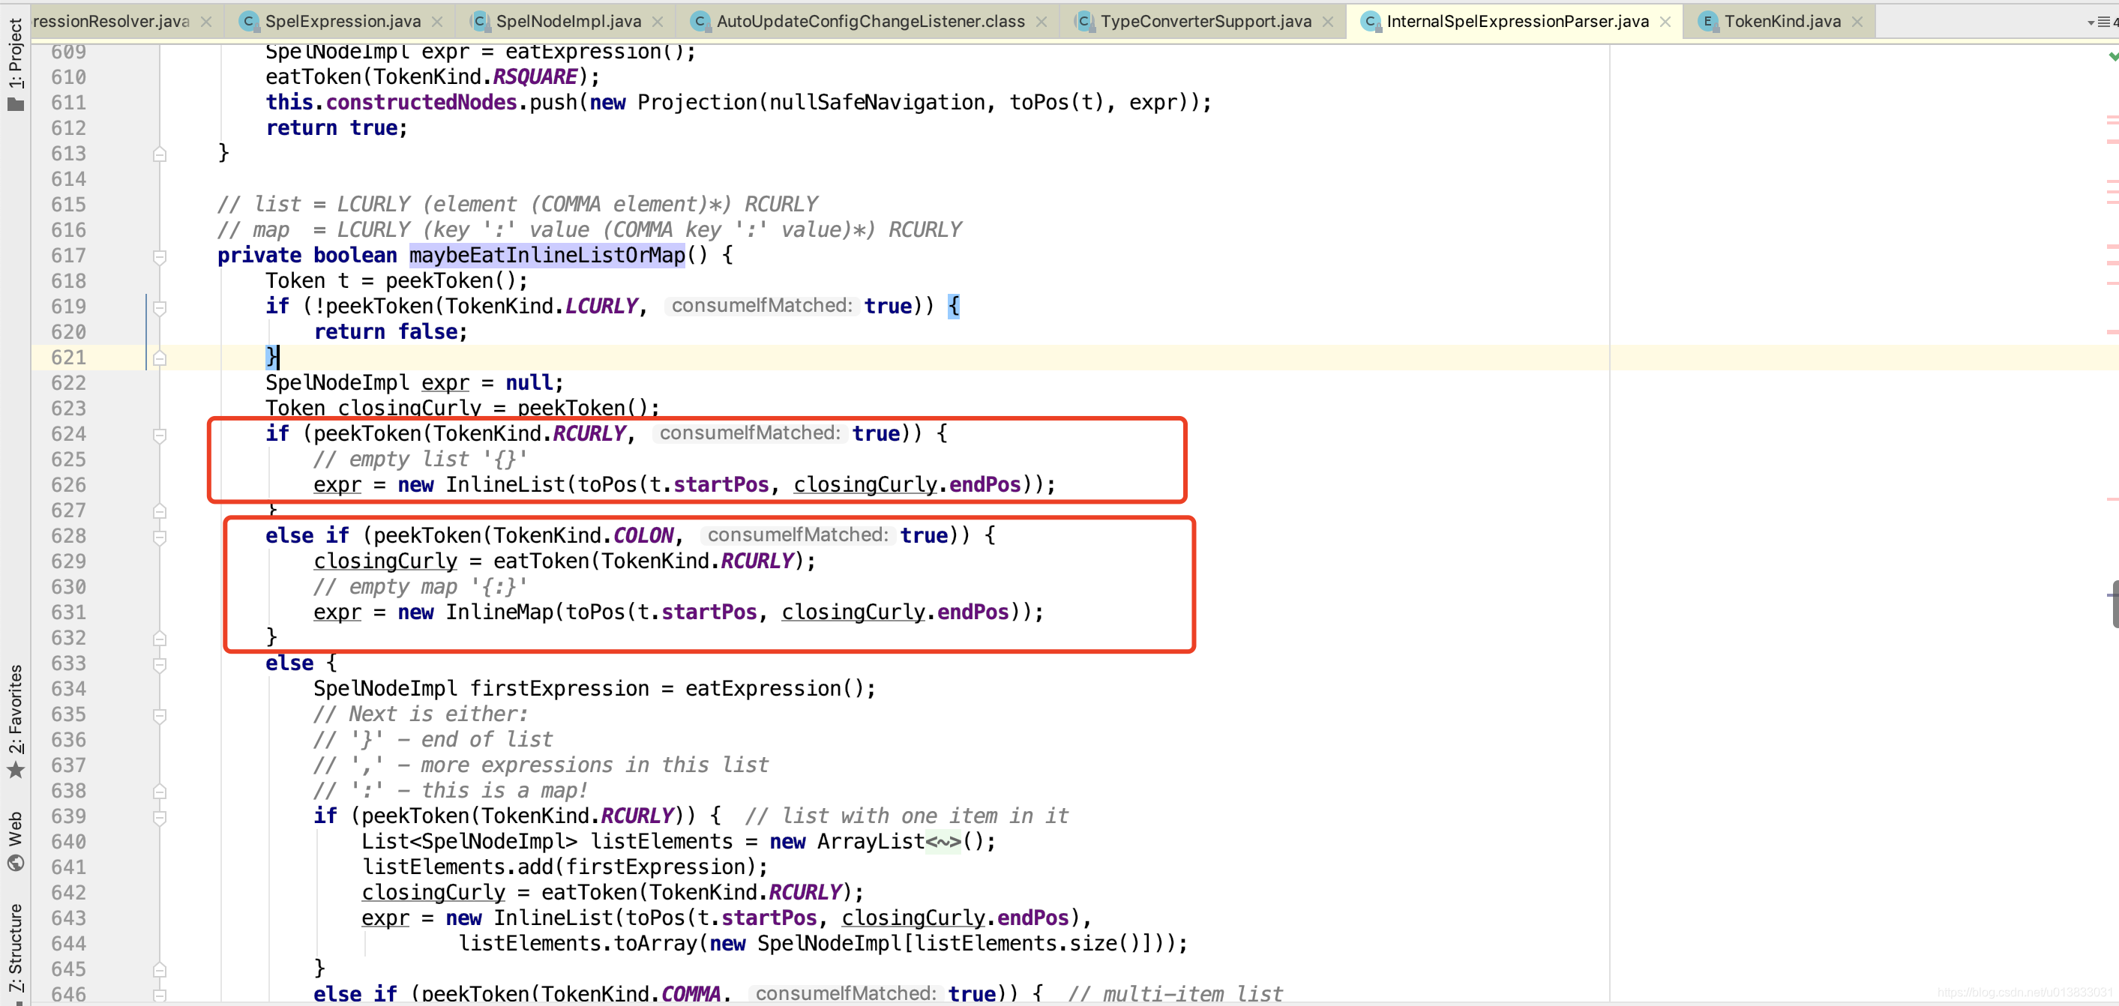Click the class icon on TypeConverterSupport.java tab
Screen dimensions: 2119x1006
[1084, 22]
